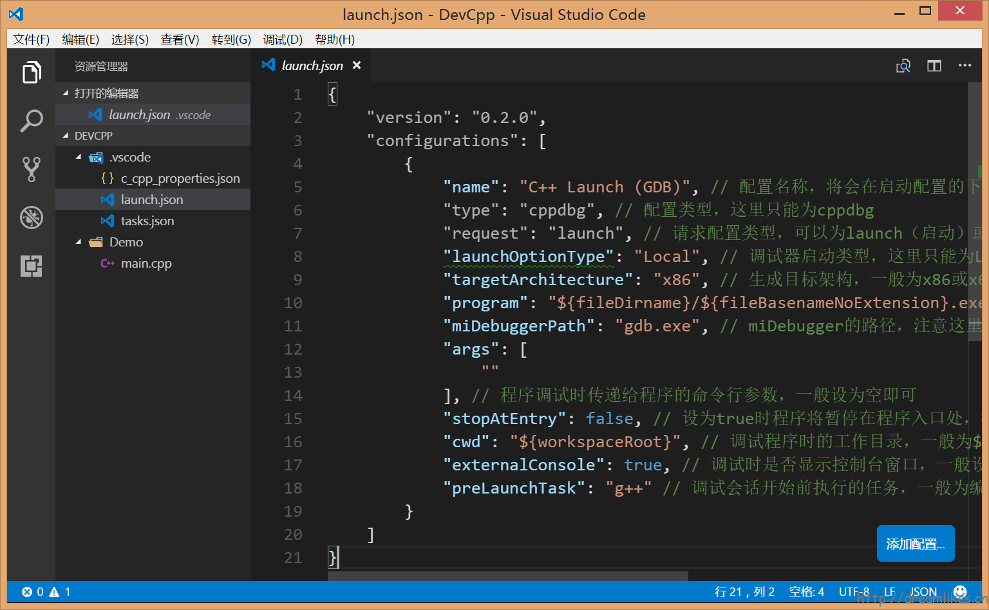Collapse the Demo folder arrow
Screen dimensions: 989x610
[x=79, y=242]
